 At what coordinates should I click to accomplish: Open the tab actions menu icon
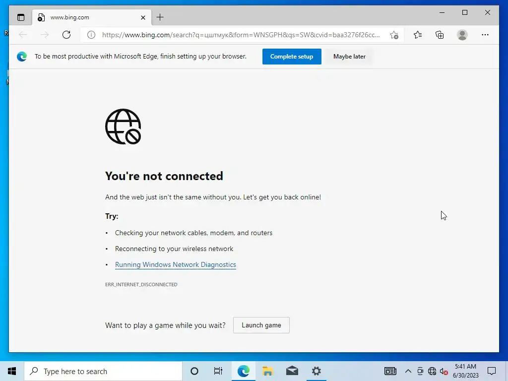21,17
